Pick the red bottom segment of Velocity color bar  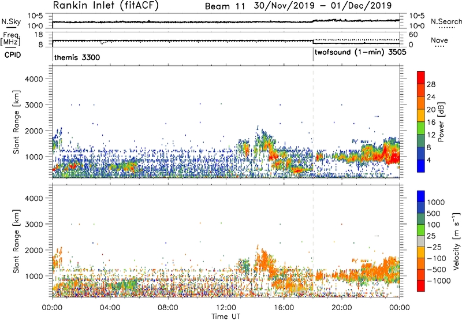(x=421, y=286)
